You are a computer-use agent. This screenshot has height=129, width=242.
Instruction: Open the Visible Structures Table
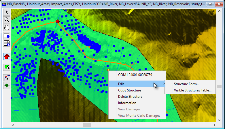(192, 90)
